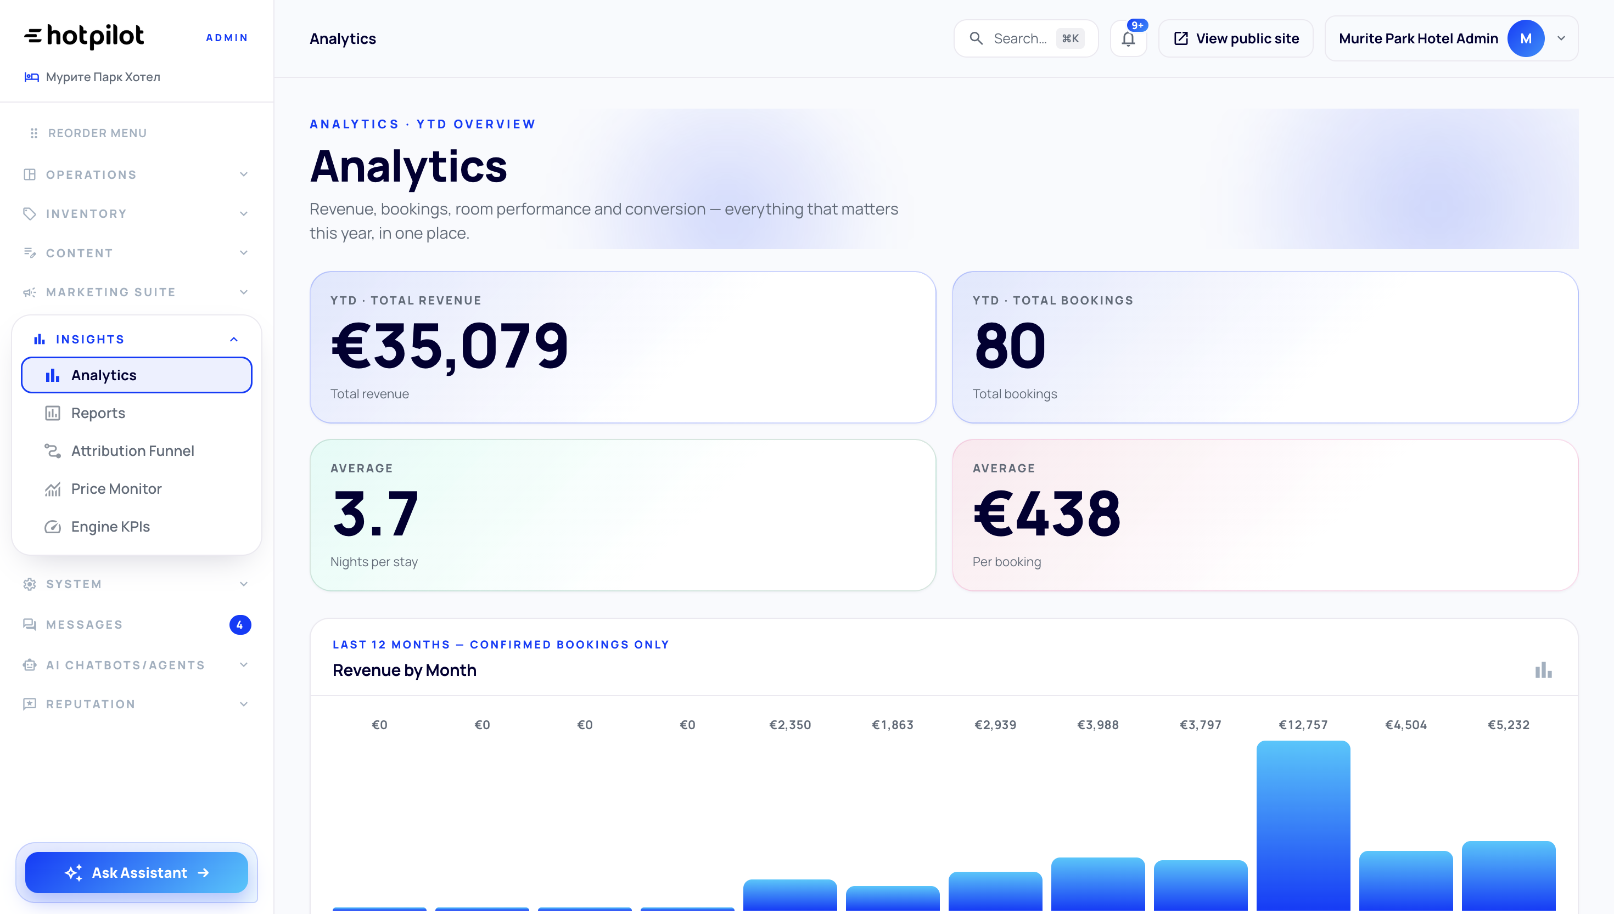Click the €2,350 revenue bar
Viewport: 1614px width, 914px height.
(790, 895)
